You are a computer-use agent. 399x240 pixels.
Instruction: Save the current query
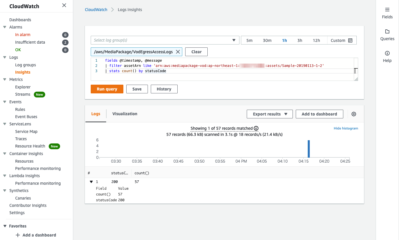tap(137, 89)
